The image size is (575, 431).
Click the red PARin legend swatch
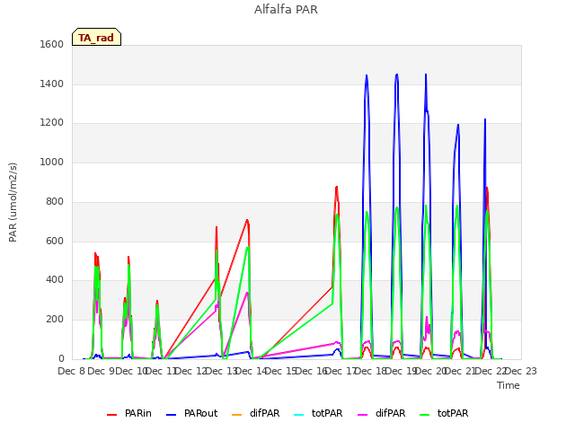pyautogui.click(x=111, y=415)
